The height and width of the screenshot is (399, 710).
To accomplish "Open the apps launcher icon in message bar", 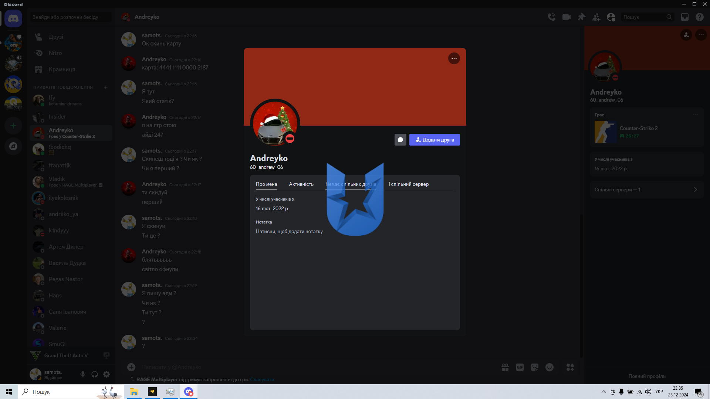I will [570, 367].
